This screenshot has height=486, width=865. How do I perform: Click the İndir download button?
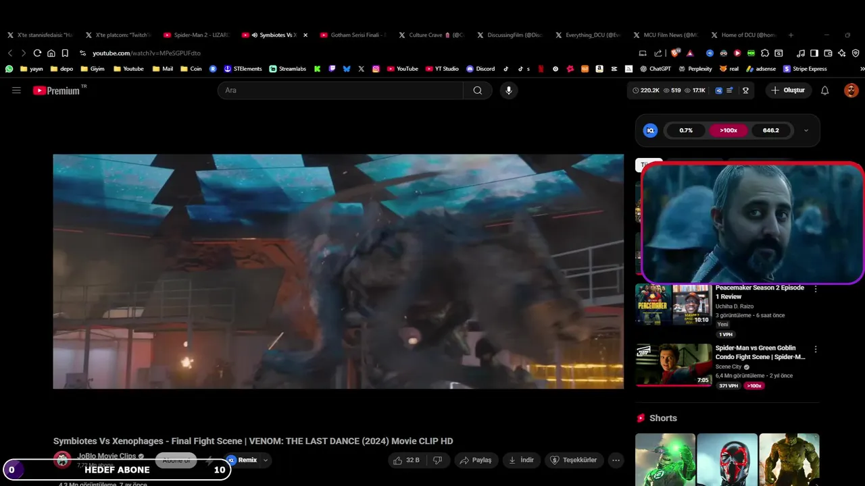[x=521, y=460]
